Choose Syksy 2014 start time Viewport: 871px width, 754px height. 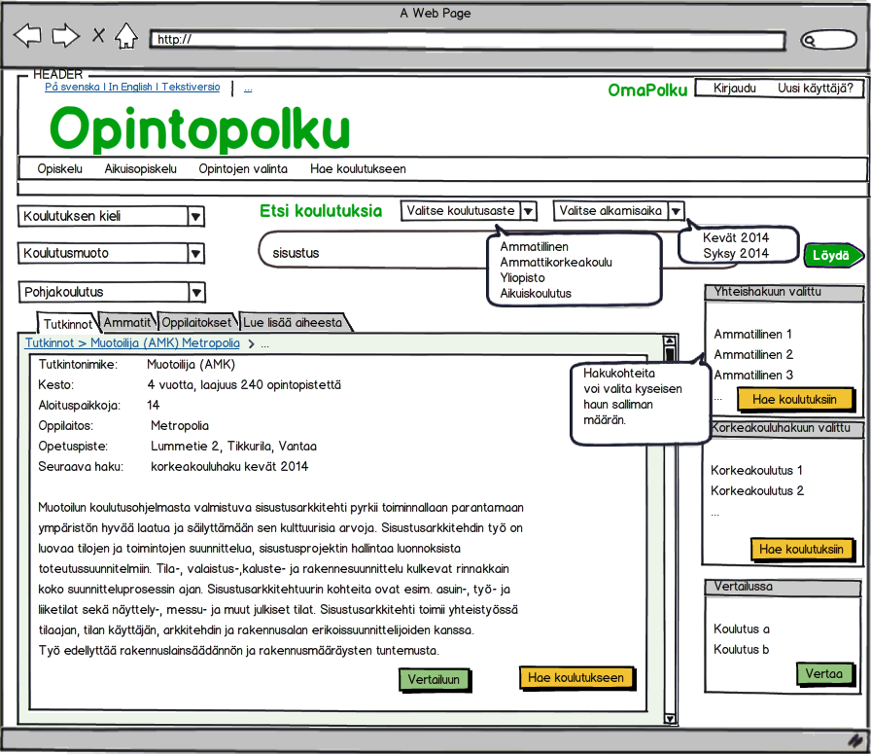[x=736, y=253]
